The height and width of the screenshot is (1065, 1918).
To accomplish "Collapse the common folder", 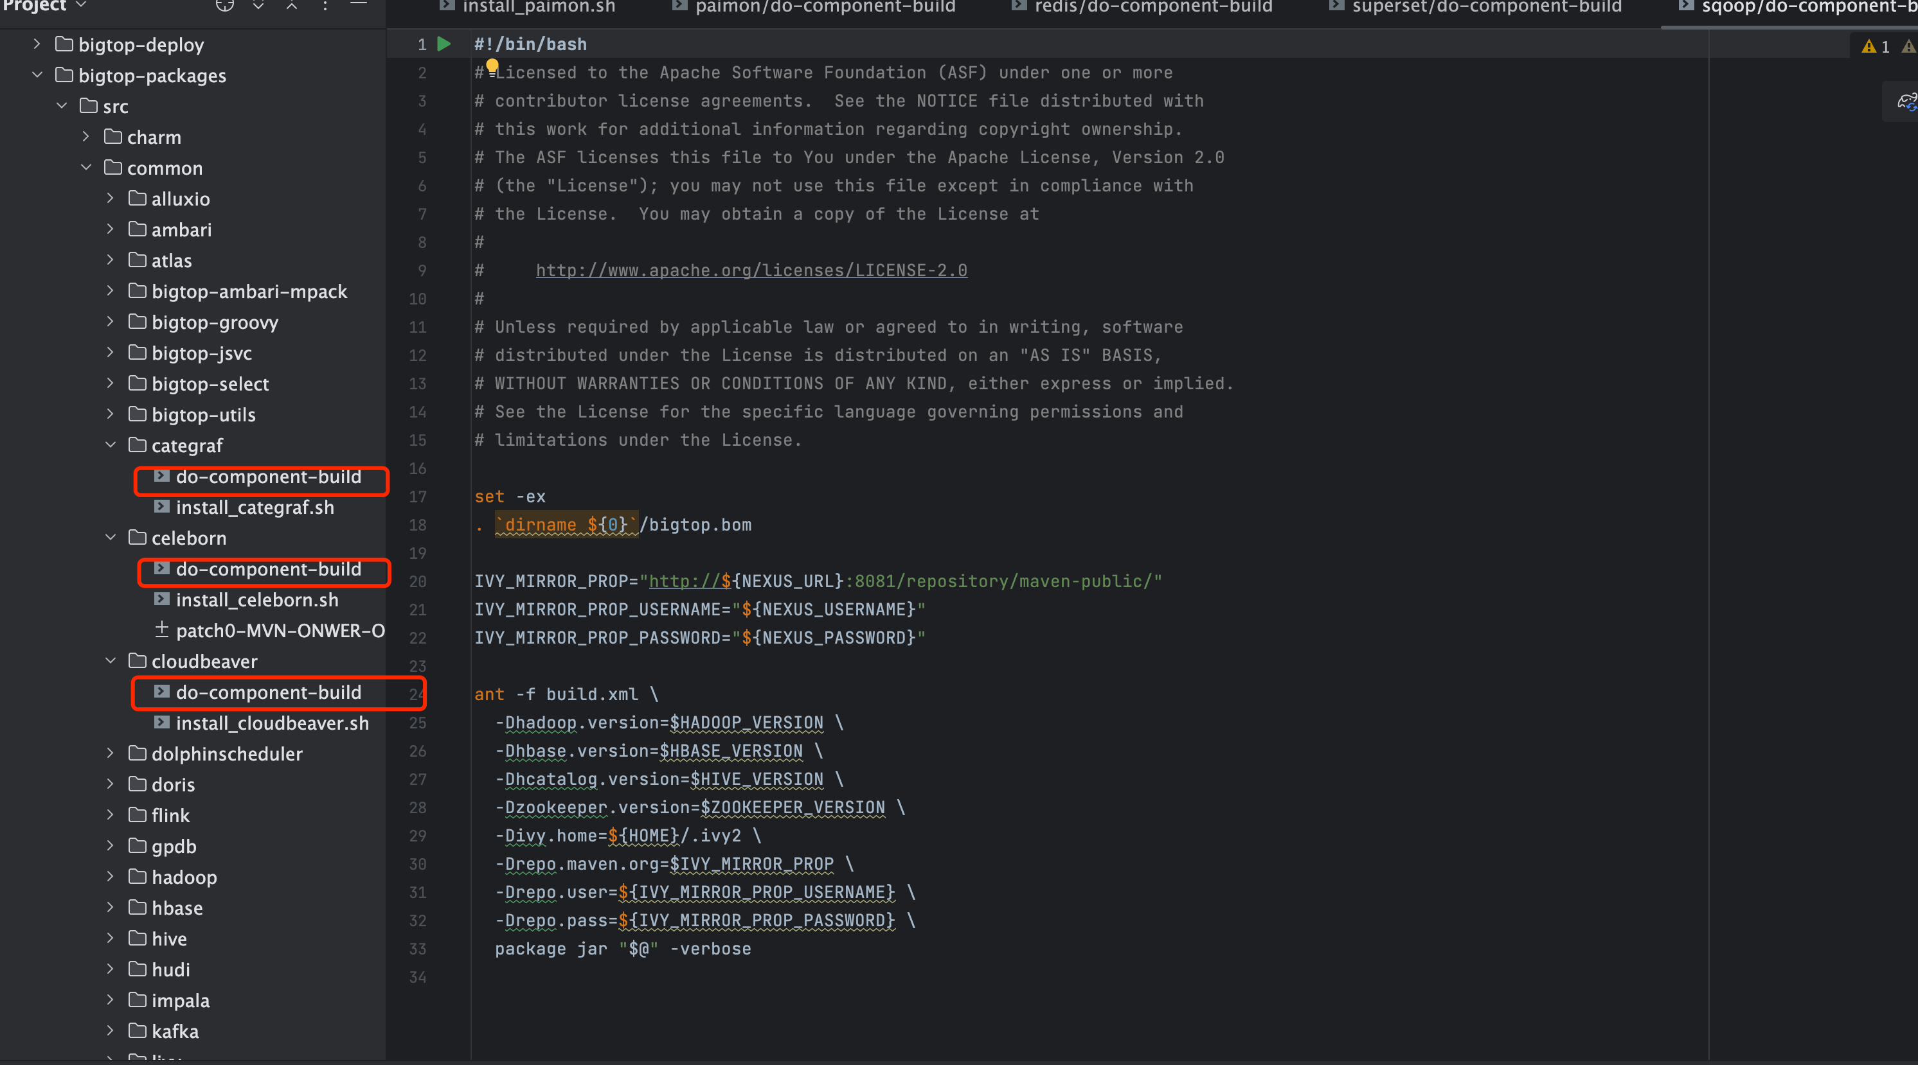I will 85,168.
